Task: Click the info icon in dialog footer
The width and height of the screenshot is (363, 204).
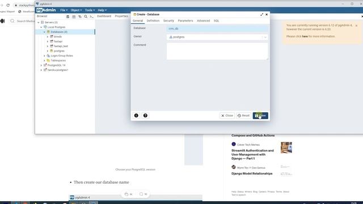Action: 136,116
